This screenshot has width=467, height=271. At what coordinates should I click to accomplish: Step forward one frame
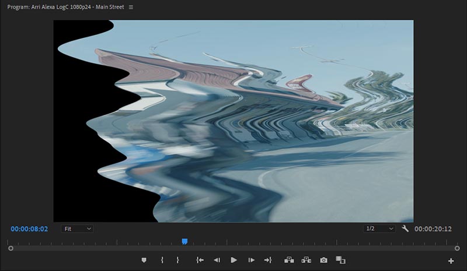click(x=252, y=261)
